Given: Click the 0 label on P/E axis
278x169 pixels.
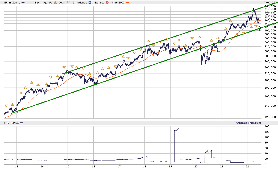Looking at the screenshot, I should (x=265, y=164).
